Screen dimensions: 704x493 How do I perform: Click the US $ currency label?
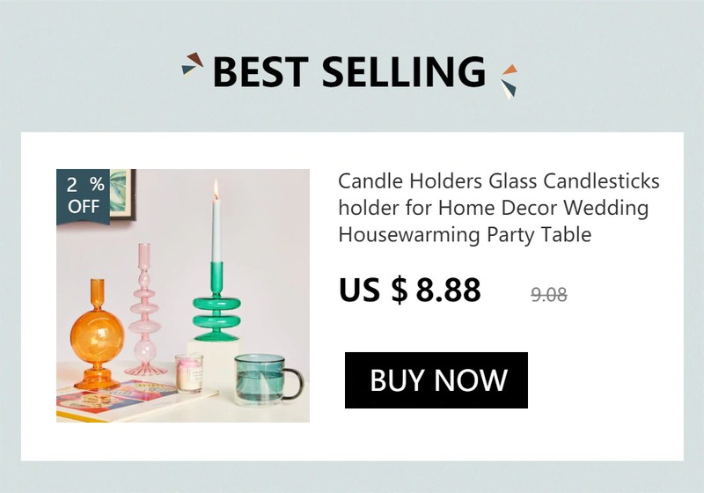(372, 290)
